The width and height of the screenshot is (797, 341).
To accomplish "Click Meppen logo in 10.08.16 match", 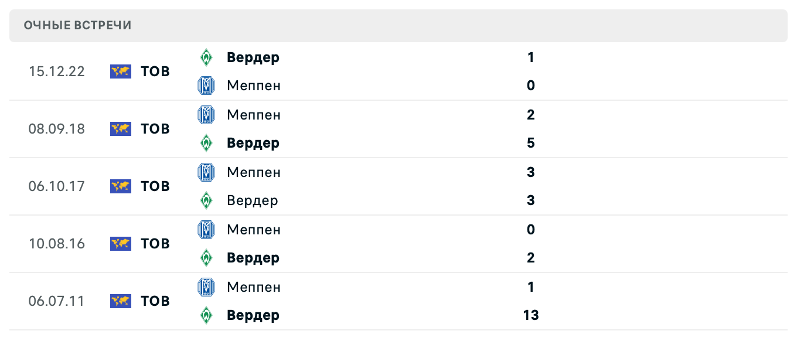I will click(206, 230).
